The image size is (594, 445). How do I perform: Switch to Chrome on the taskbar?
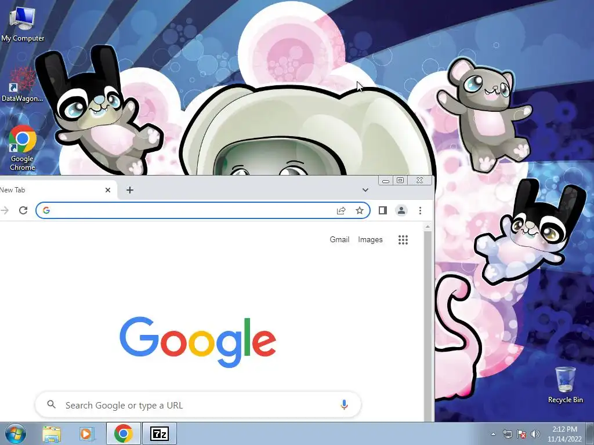tap(123, 434)
